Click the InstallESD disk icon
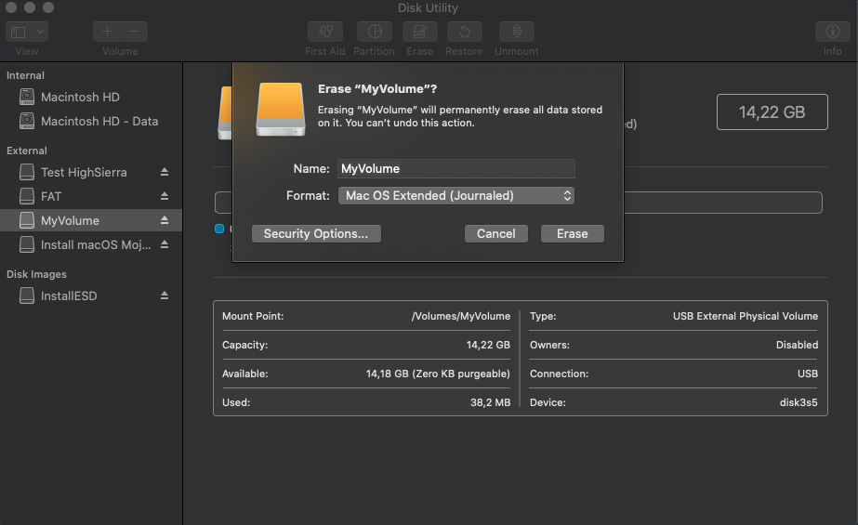 27,295
